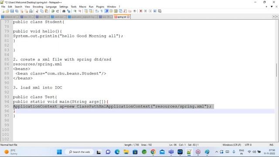
Task: Open Folder as Workspace toolbar icon
Action: pyautogui.click(x=130, y=11)
